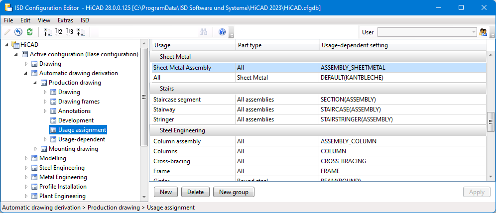Image resolution: width=496 pixels, height=213 pixels.
Task: Click the user management people icon
Action: (x=483, y=32)
